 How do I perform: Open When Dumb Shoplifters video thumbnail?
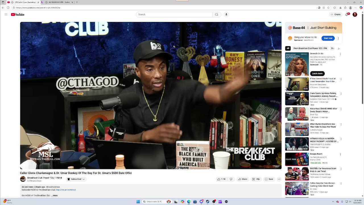(x=297, y=129)
